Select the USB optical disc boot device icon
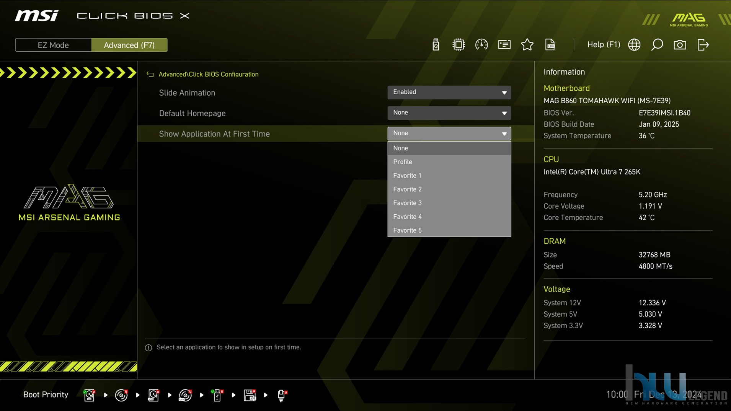 pos(185,395)
